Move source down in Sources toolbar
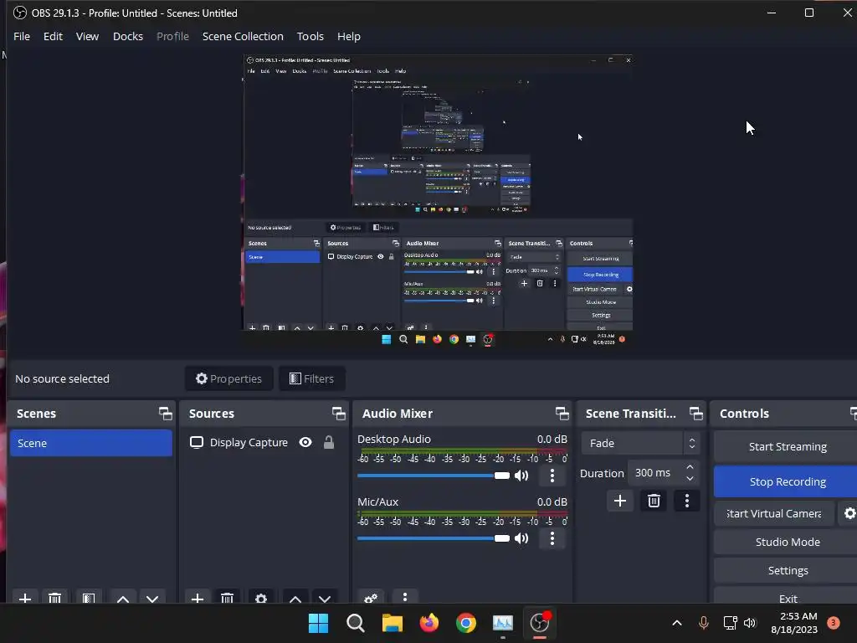The height and width of the screenshot is (643, 857). pos(325,598)
